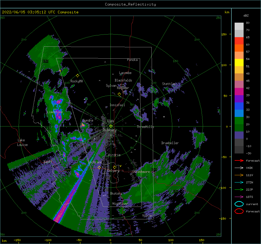The width and height of the screenshot is (261, 244).
Task: Click the Banff label
Action: coord(48,162)
